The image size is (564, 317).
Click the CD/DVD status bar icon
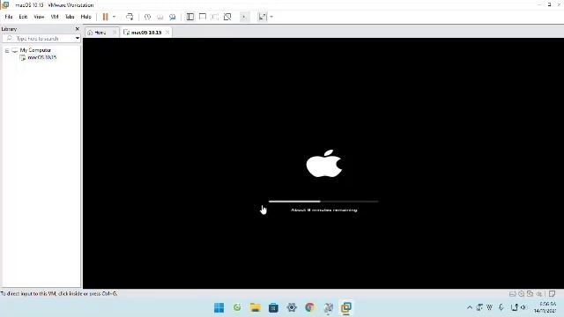point(521,293)
